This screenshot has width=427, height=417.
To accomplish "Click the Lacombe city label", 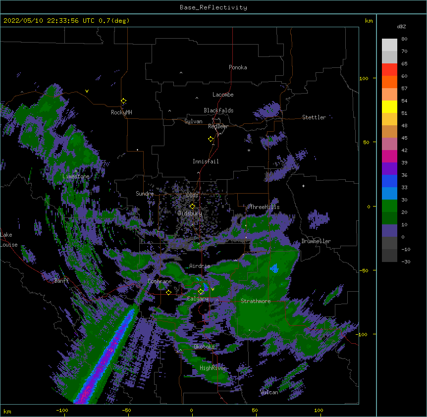I will pos(223,95).
